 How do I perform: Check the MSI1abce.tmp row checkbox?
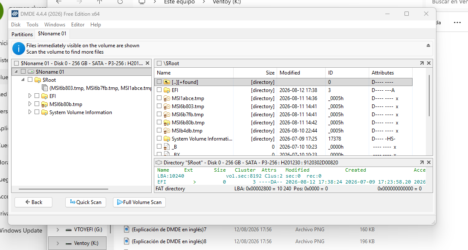159,98
